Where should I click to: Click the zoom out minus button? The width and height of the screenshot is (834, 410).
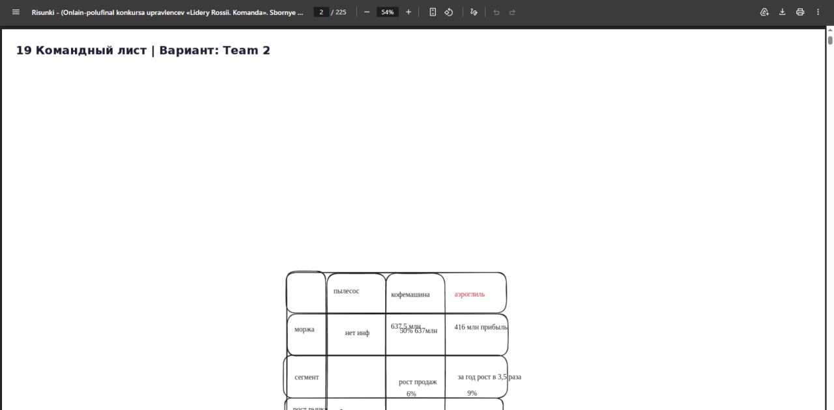coord(367,12)
